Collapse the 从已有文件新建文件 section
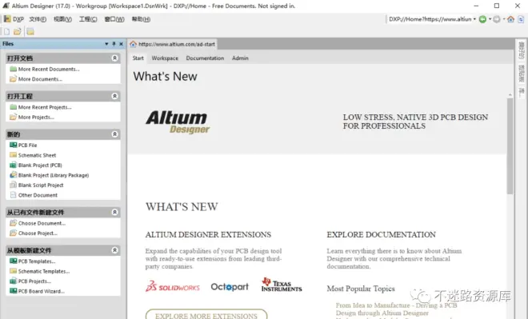 (x=114, y=212)
